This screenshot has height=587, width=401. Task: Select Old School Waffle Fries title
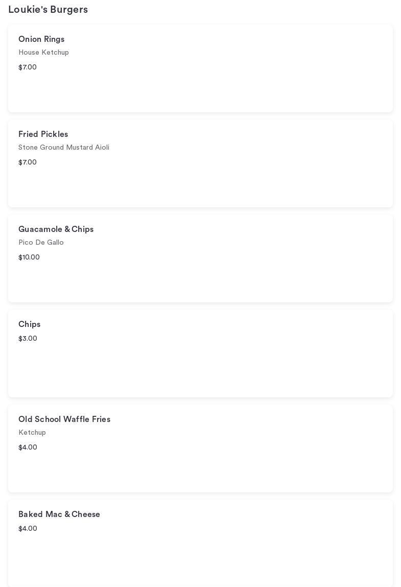64,419
